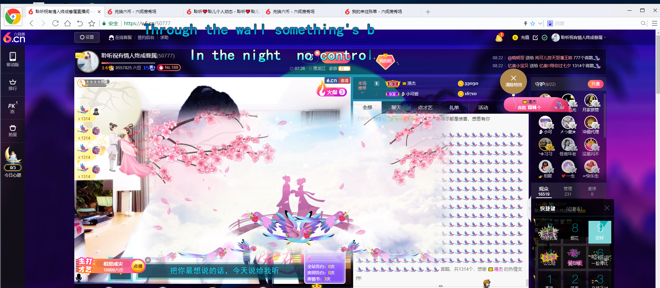Trigger shortcut key 4 么么哒
660x288 pixels.
point(549,258)
